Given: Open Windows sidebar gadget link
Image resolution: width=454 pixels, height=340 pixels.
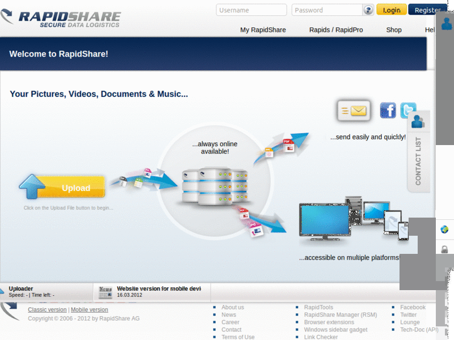Looking at the screenshot, I should pos(335,330).
